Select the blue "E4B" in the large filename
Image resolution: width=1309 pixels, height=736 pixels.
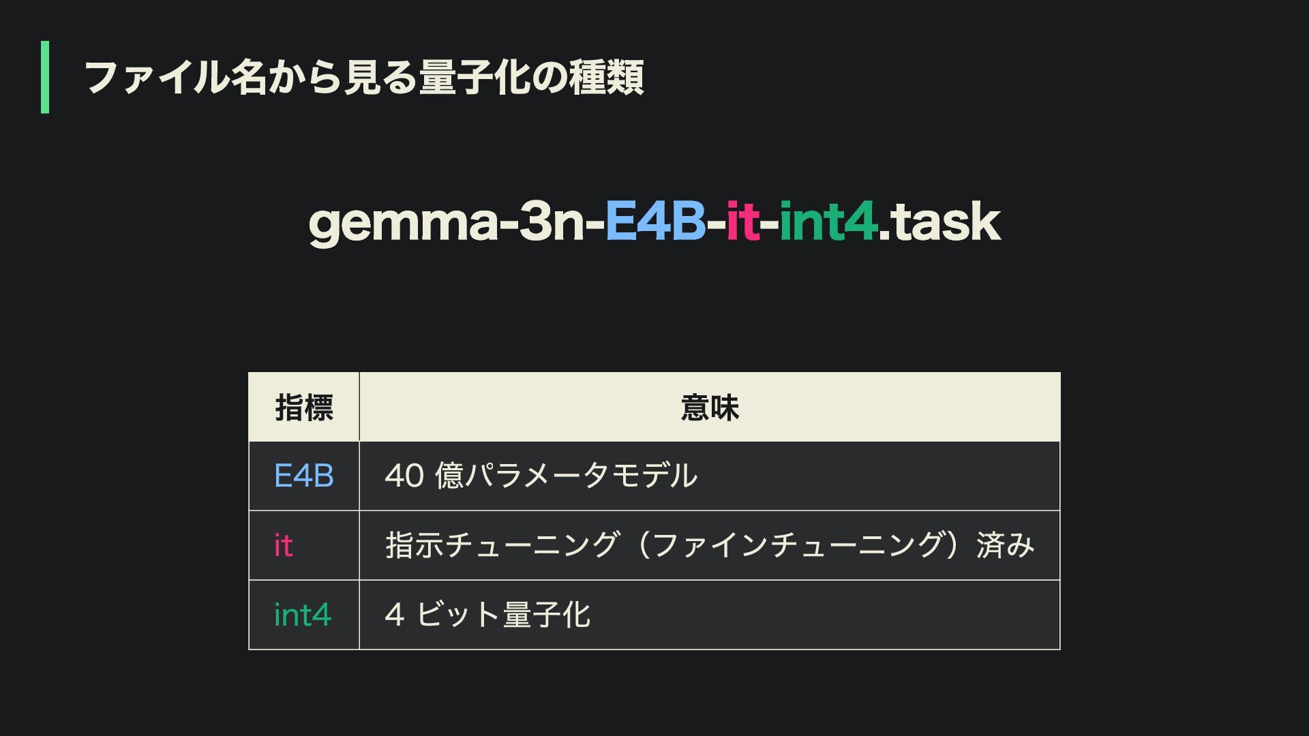tap(655, 222)
